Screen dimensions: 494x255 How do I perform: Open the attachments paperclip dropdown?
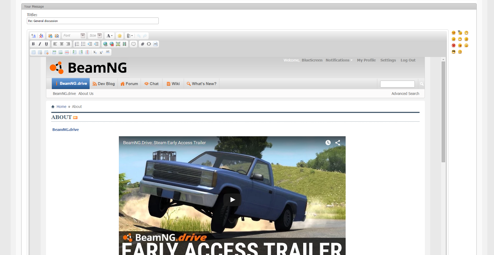(130, 36)
